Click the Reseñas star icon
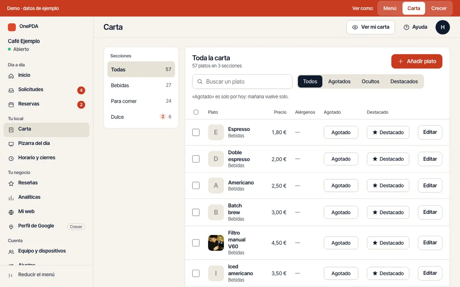Image resolution: width=460 pixels, height=287 pixels. pos(11,183)
